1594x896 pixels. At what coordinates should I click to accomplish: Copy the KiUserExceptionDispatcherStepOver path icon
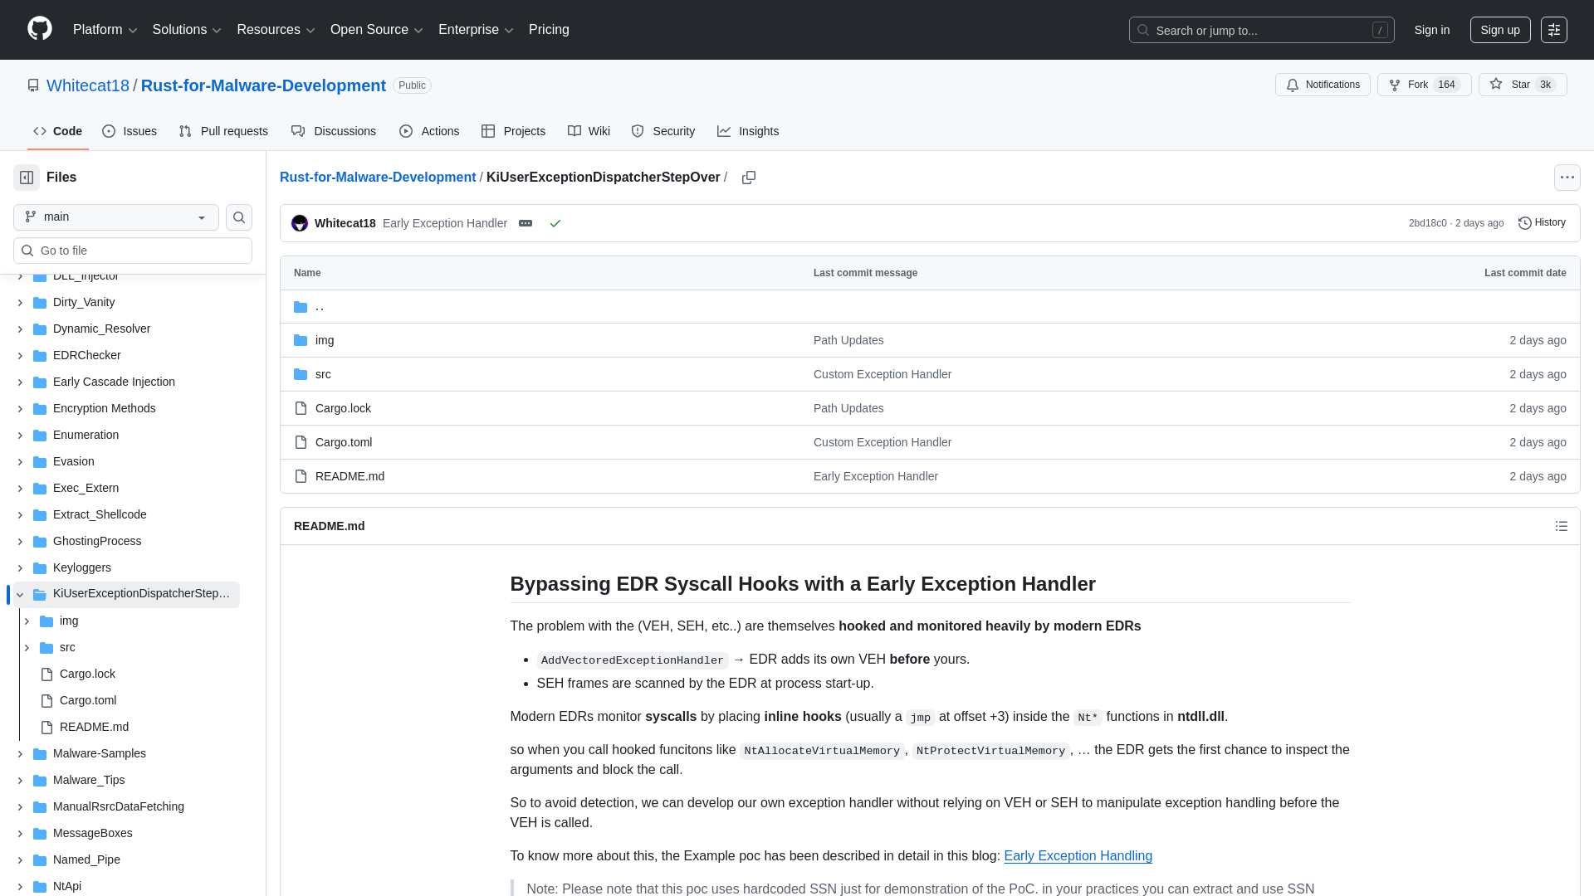(748, 177)
